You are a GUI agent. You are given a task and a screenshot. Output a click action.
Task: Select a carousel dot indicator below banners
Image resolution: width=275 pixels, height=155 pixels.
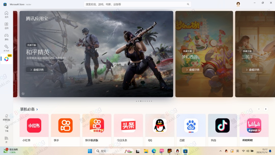point(141,101)
